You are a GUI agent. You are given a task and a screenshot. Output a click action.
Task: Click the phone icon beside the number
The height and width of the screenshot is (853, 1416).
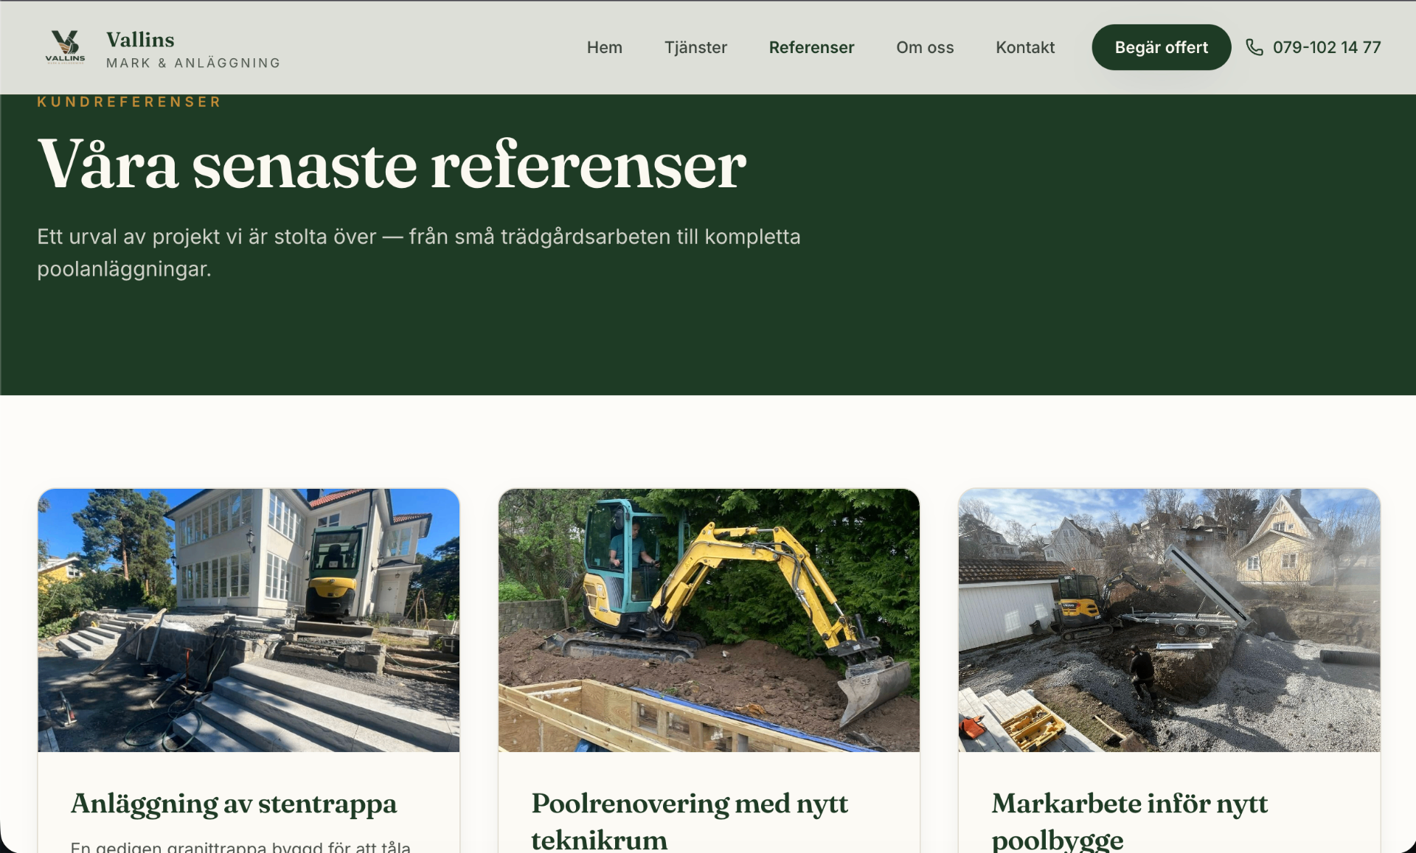click(1254, 47)
